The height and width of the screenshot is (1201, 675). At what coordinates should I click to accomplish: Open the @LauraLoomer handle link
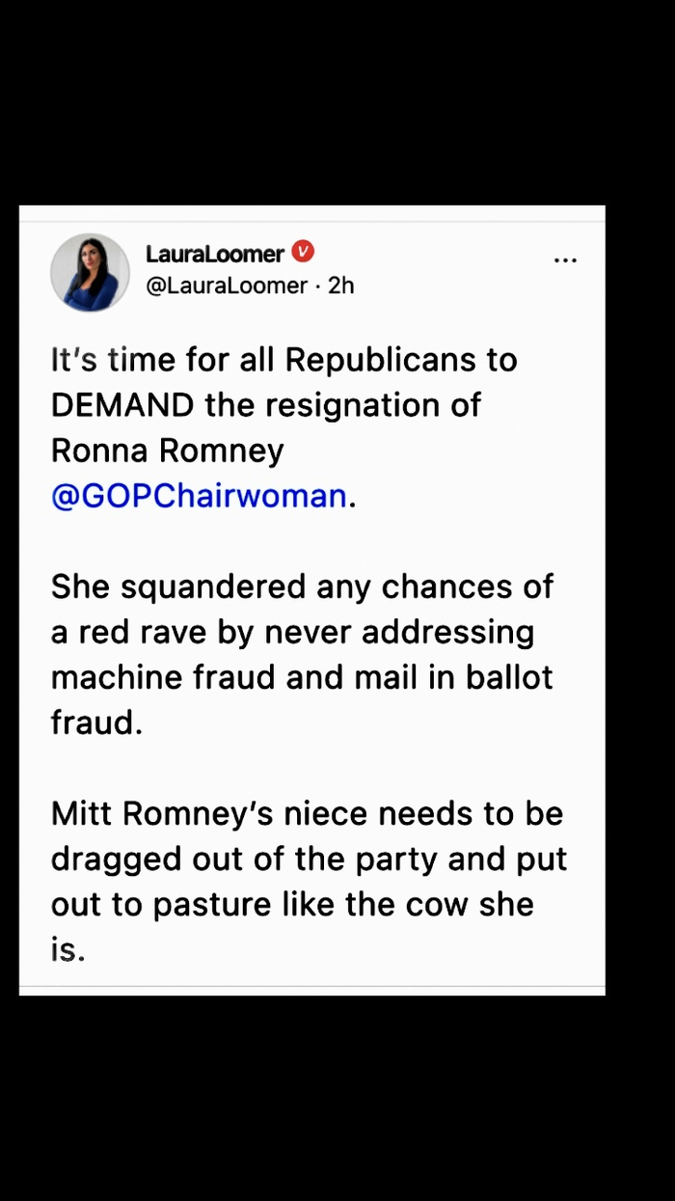(227, 286)
